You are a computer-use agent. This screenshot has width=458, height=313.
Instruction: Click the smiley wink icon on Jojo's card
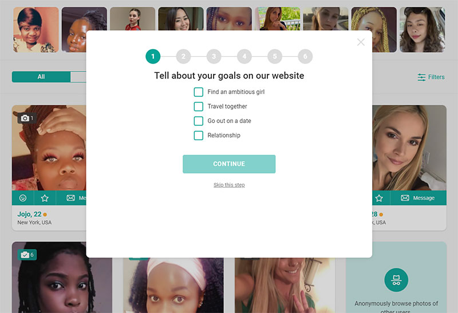coord(23,198)
